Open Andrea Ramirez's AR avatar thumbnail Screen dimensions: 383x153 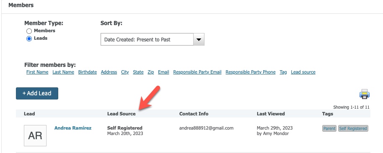tap(35, 136)
